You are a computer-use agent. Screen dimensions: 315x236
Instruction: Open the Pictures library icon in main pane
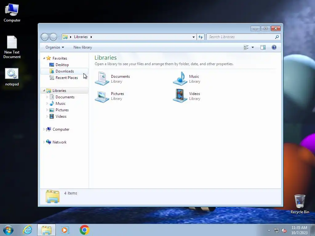(x=102, y=96)
